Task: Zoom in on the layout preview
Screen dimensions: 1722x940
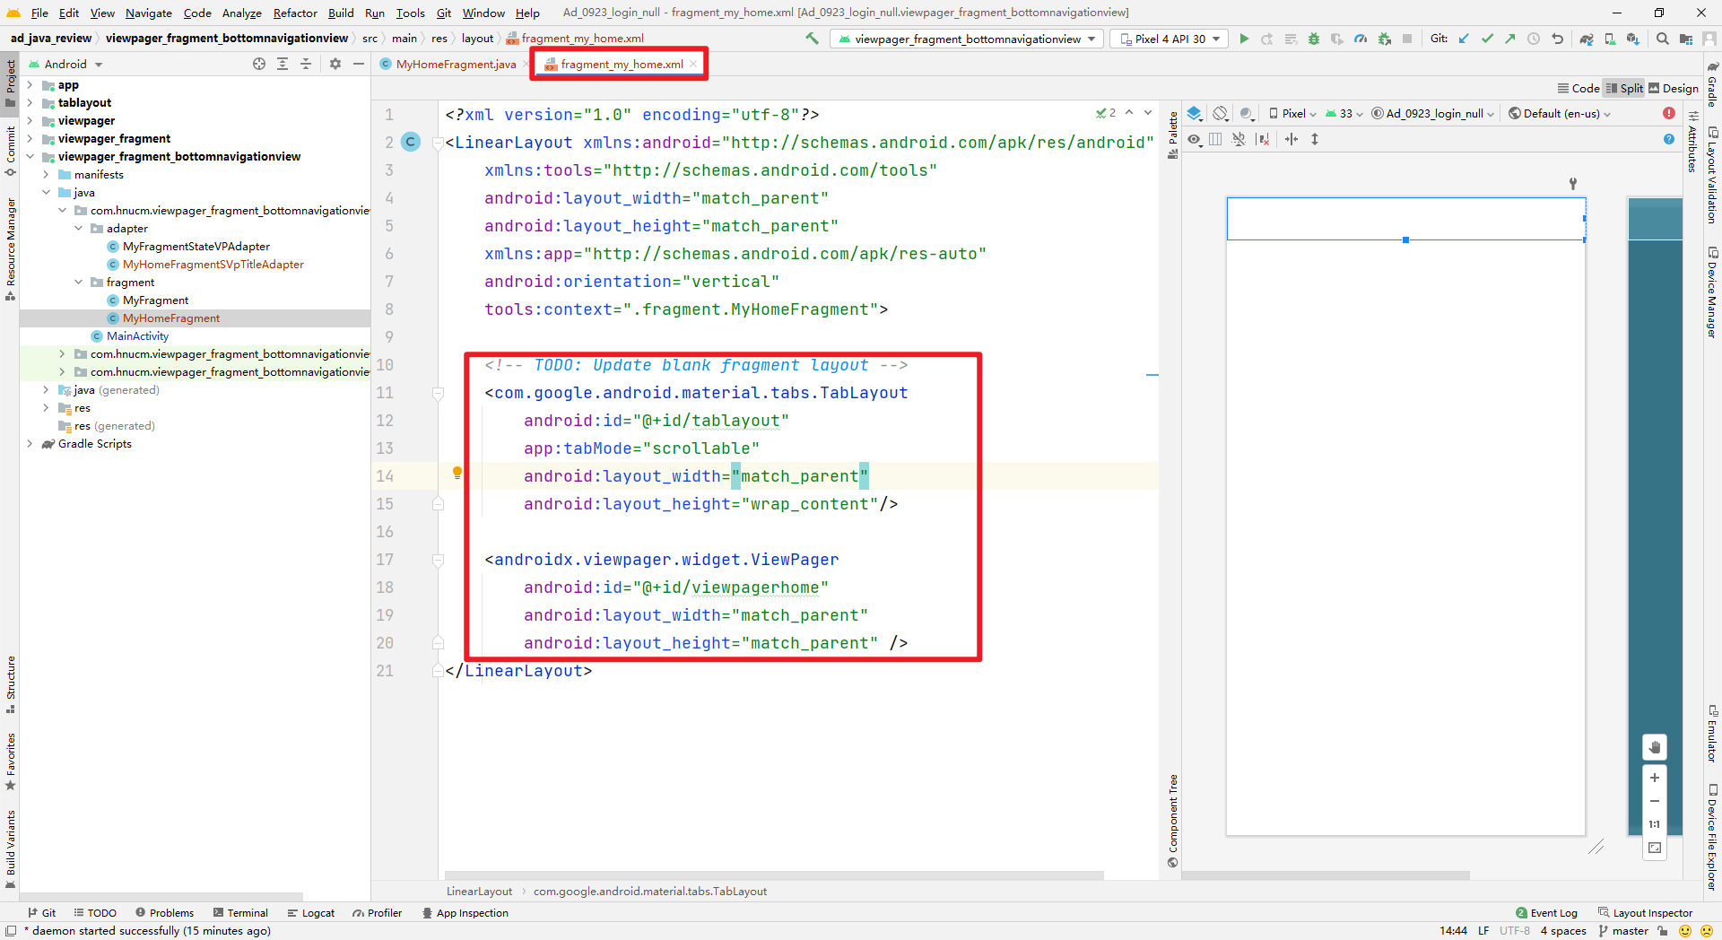Action: (x=1655, y=778)
